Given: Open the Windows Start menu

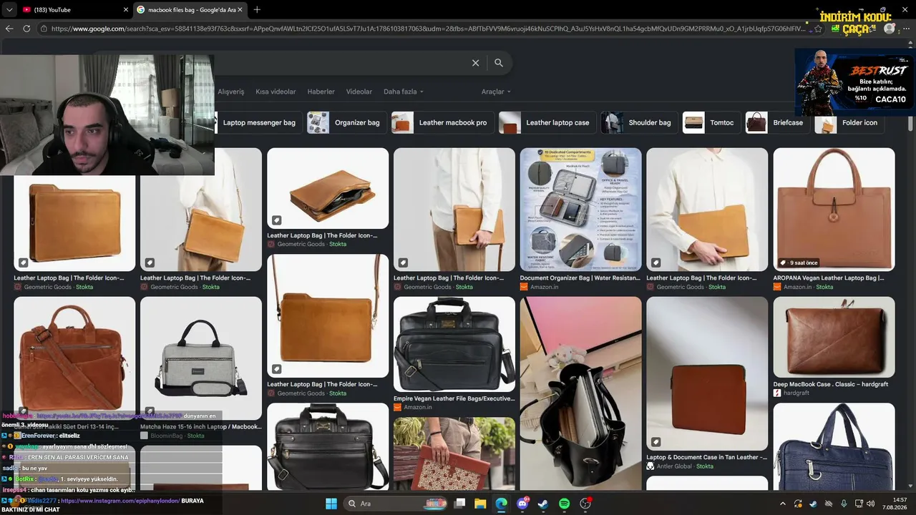Looking at the screenshot, I should pos(331,504).
